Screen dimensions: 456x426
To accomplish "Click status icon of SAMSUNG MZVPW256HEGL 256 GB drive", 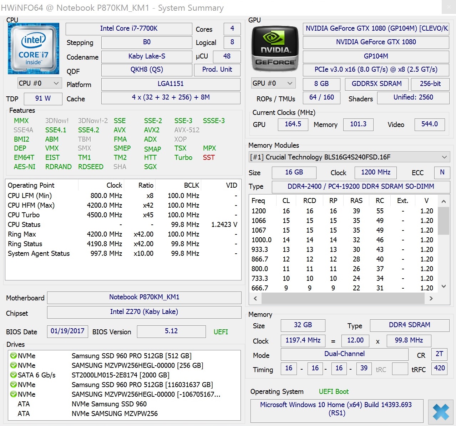I will [14, 365].
